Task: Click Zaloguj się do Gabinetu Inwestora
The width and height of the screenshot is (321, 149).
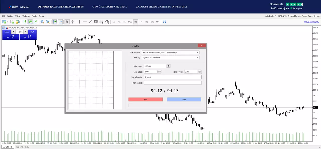Action: (x=162, y=7)
